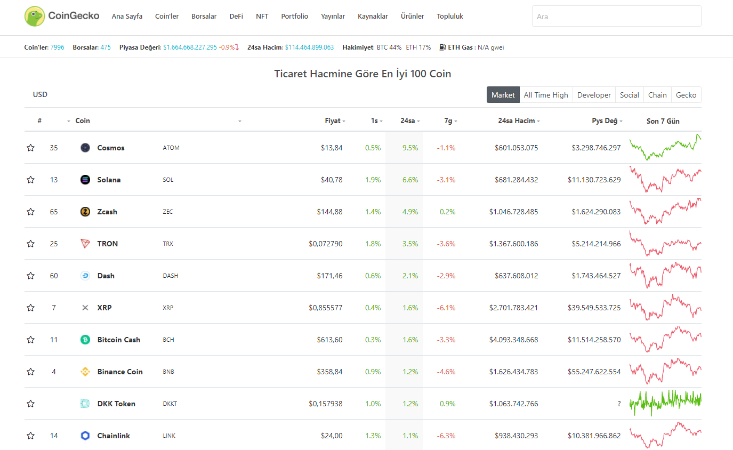Click the coin count 7996 link

[x=57, y=47]
